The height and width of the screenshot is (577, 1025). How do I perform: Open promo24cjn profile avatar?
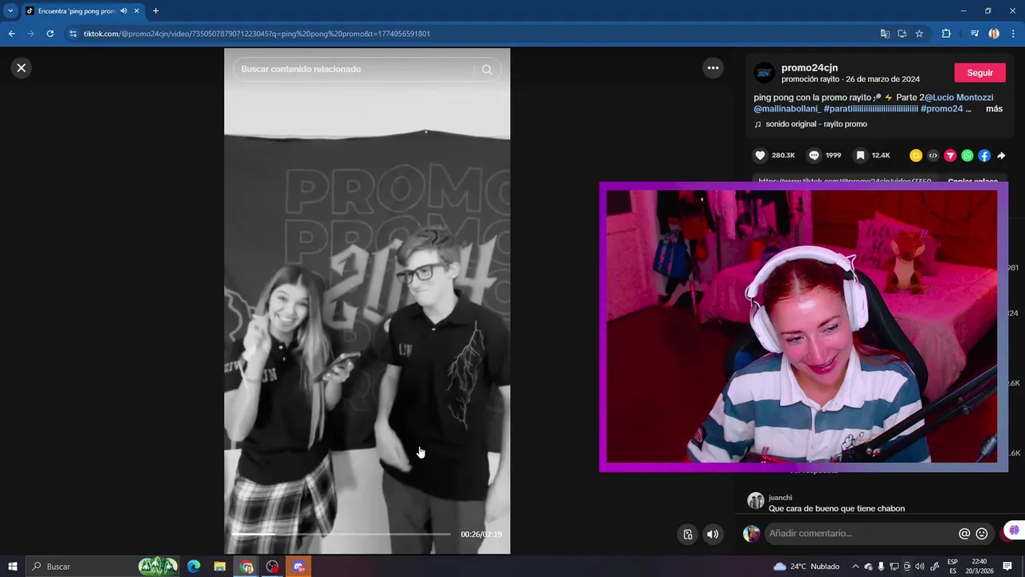(x=765, y=73)
